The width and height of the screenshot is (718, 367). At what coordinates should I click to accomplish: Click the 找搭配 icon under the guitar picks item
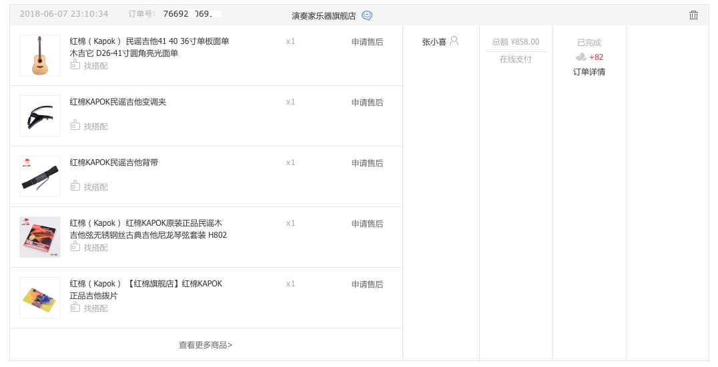click(75, 307)
